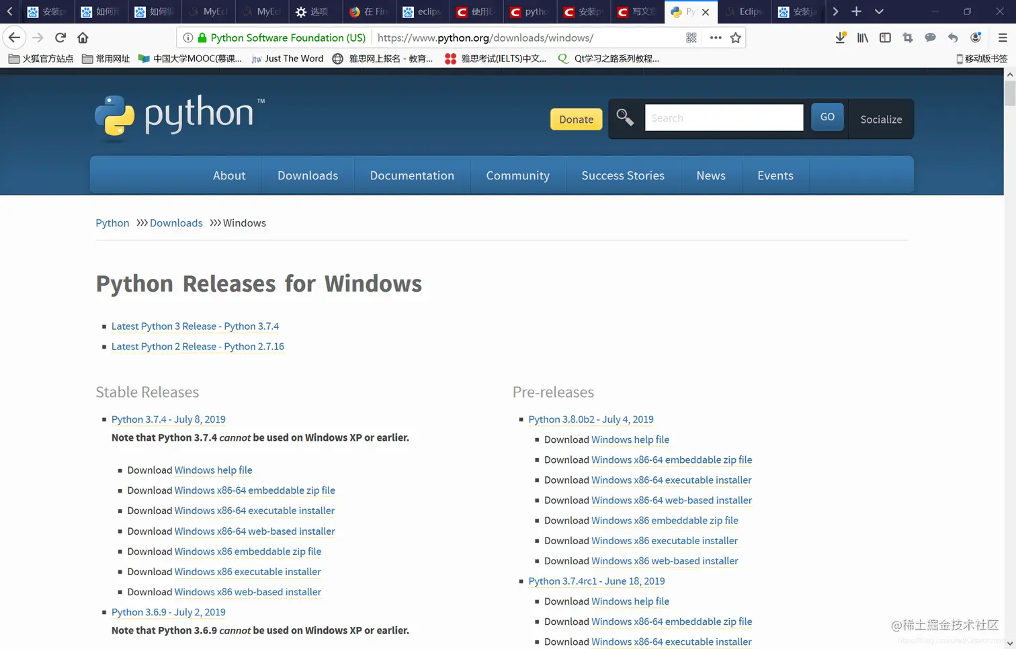1016x649 pixels.
Task: Open Qt学习之路系列教程 bookmark
Action: pyautogui.click(x=608, y=58)
